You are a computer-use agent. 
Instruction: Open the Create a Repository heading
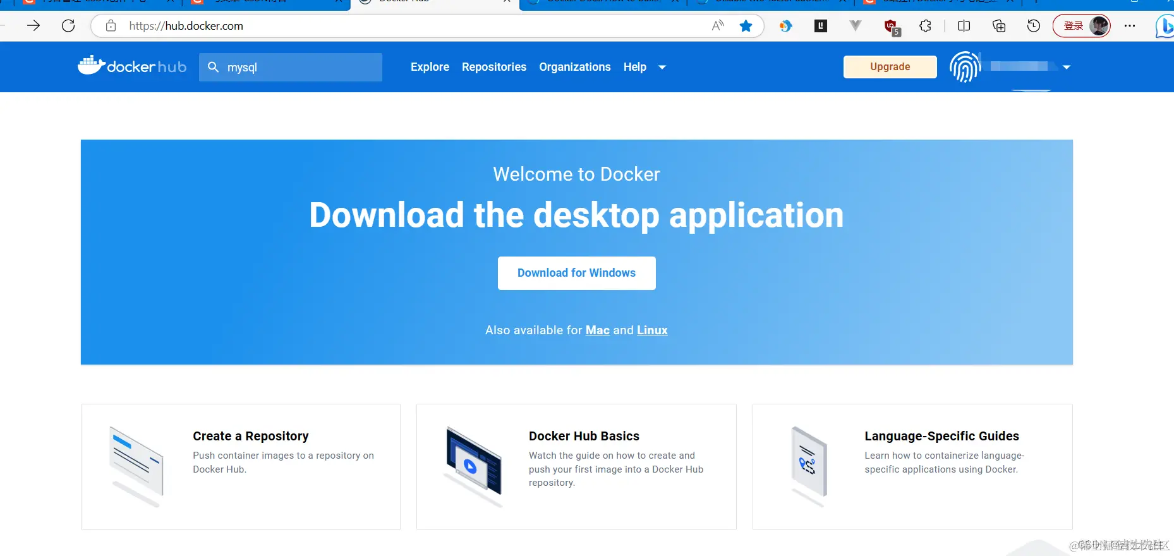point(251,436)
